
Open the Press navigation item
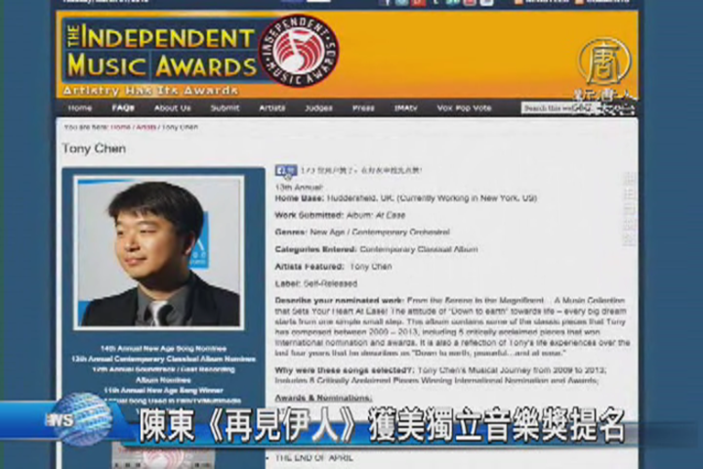click(x=363, y=107)
